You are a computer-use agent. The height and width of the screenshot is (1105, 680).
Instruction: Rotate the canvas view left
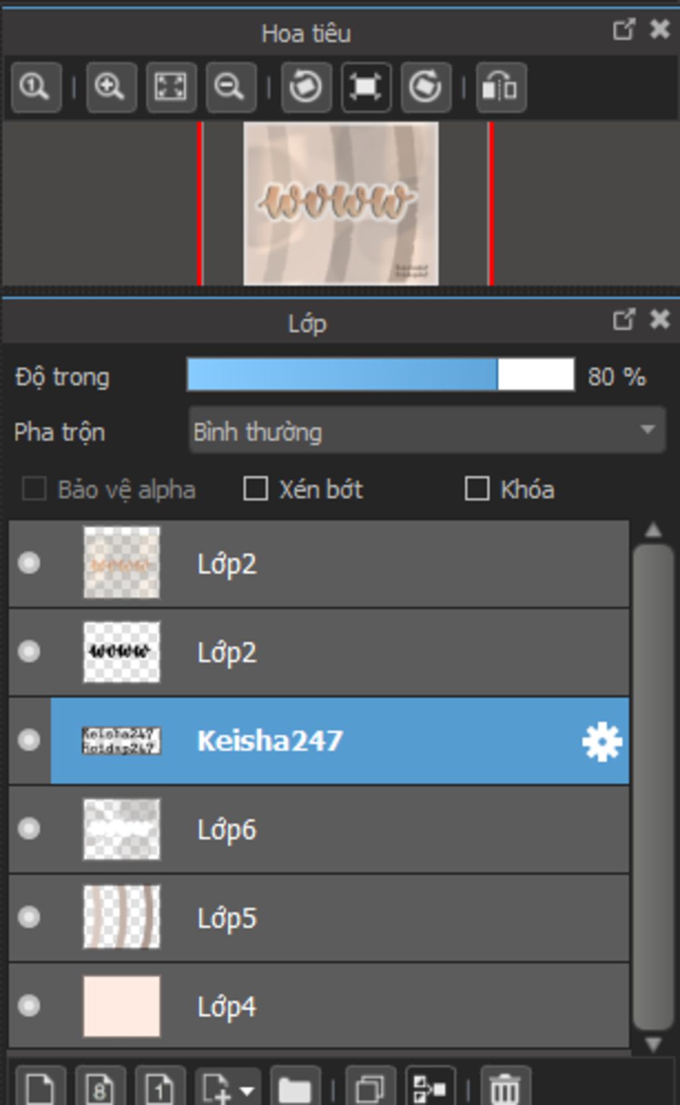click(x=306, y=87)
